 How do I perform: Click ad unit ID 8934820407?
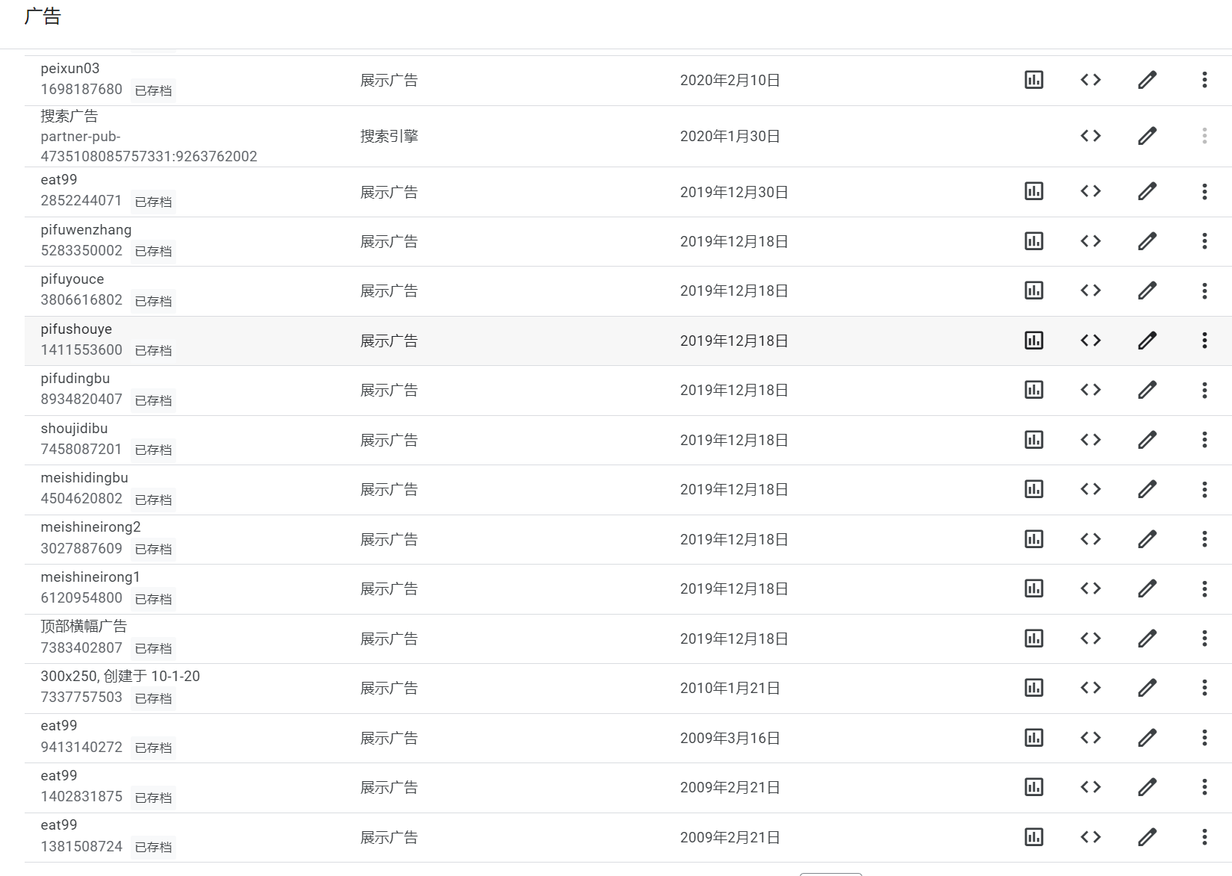click(81, 400)
